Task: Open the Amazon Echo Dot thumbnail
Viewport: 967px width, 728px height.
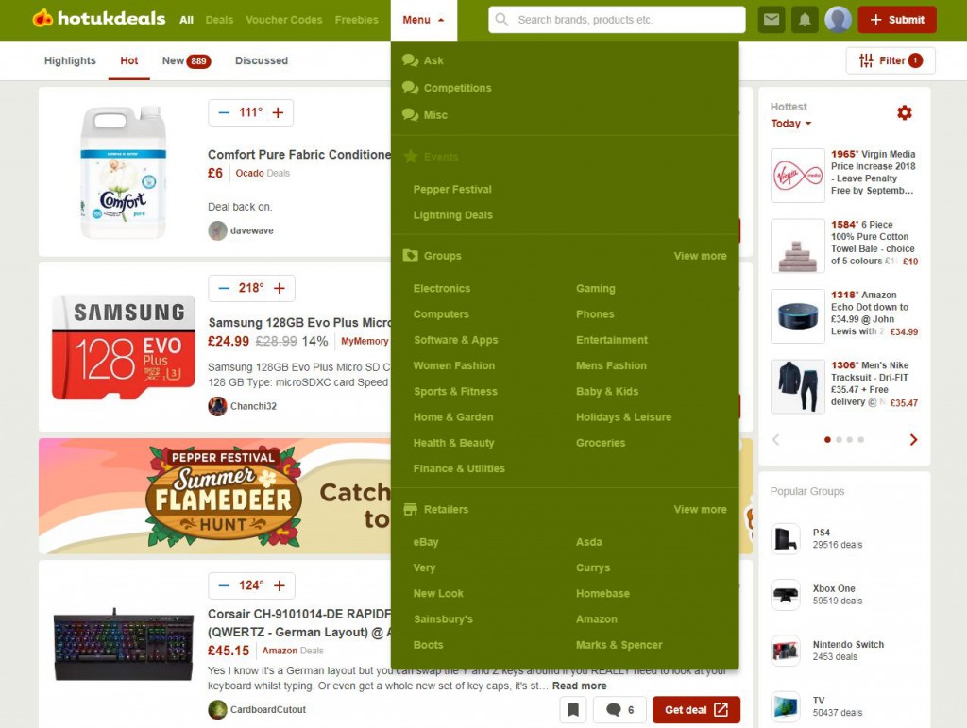Action: tap(797, 315)
